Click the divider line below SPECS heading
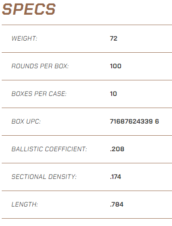The width and height of the screenshot is (172, 226). pos(87,25)
